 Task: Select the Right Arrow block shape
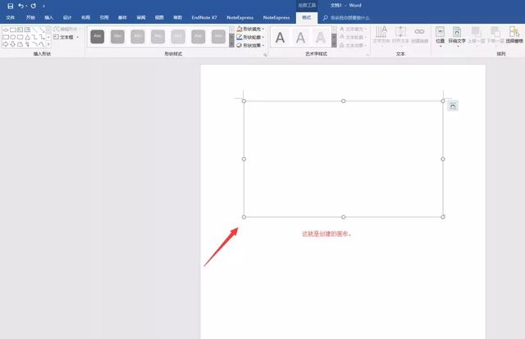[6, 44]
